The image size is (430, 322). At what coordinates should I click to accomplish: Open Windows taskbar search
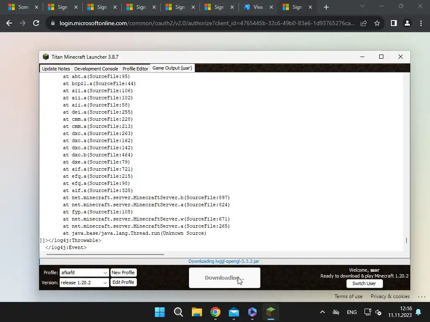(178, 312)
